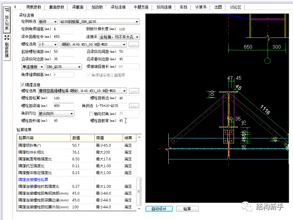Click the 刷新数据 sidebar icon button

(7, 47)
